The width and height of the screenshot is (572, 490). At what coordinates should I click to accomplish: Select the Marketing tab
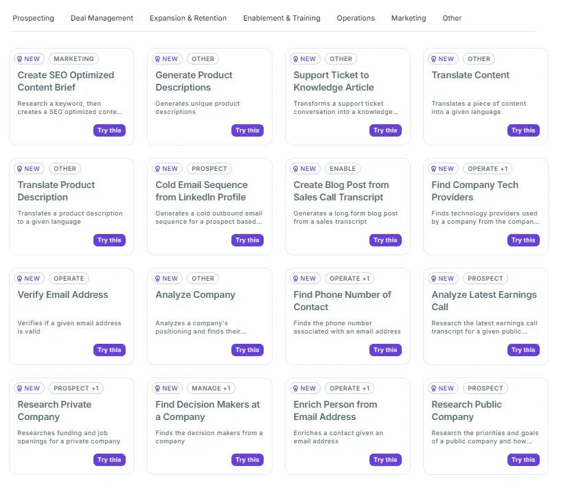408,19
